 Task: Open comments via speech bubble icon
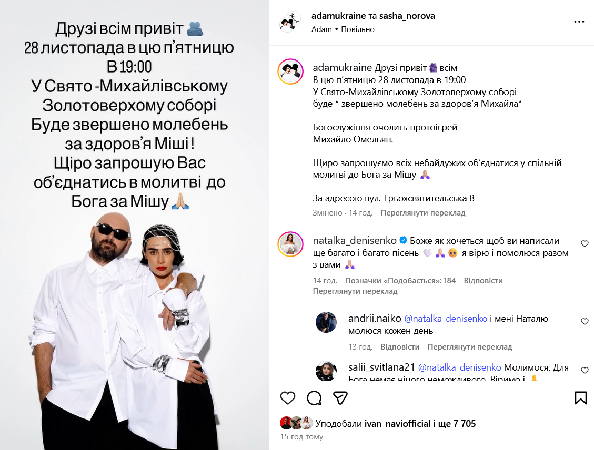click(314, 398)
